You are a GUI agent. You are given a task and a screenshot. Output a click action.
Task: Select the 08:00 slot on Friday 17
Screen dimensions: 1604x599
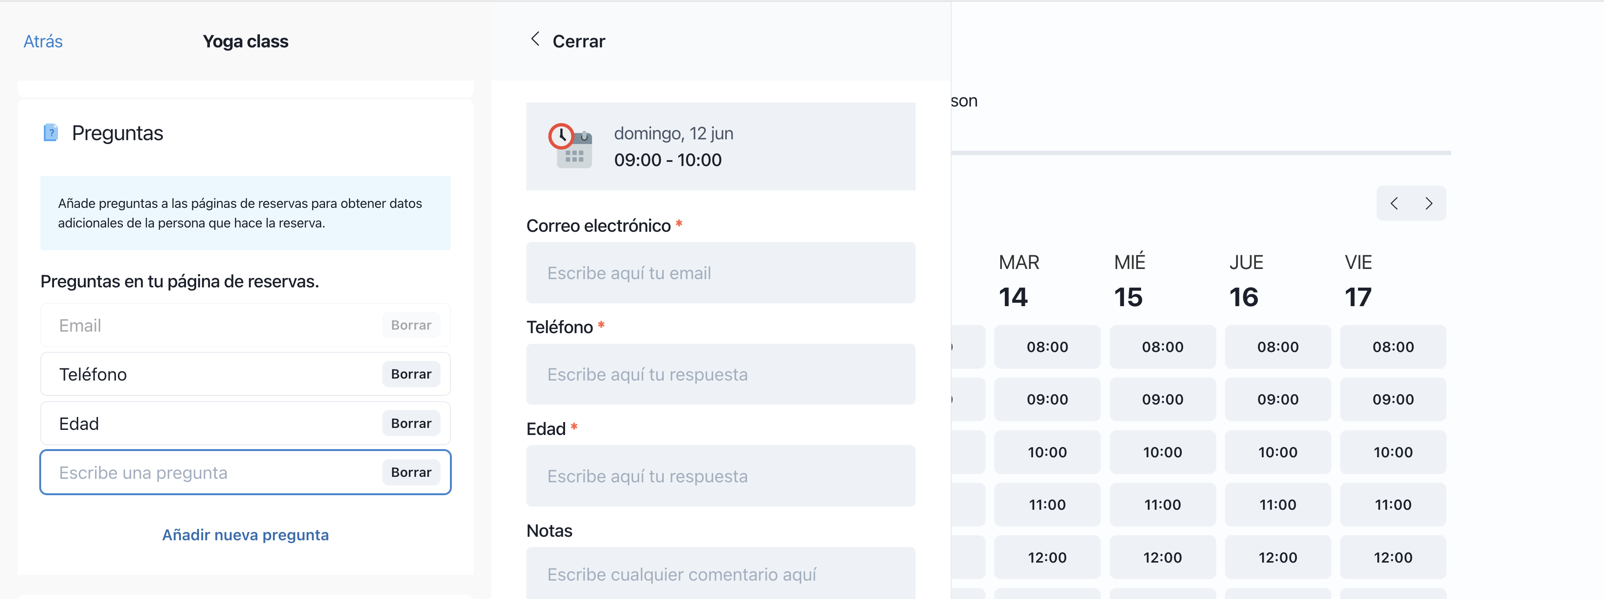(1393, 347)
